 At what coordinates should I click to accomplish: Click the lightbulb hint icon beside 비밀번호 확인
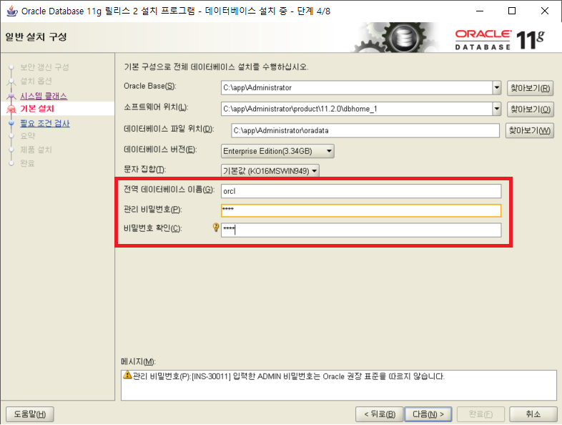click(216, 227)
